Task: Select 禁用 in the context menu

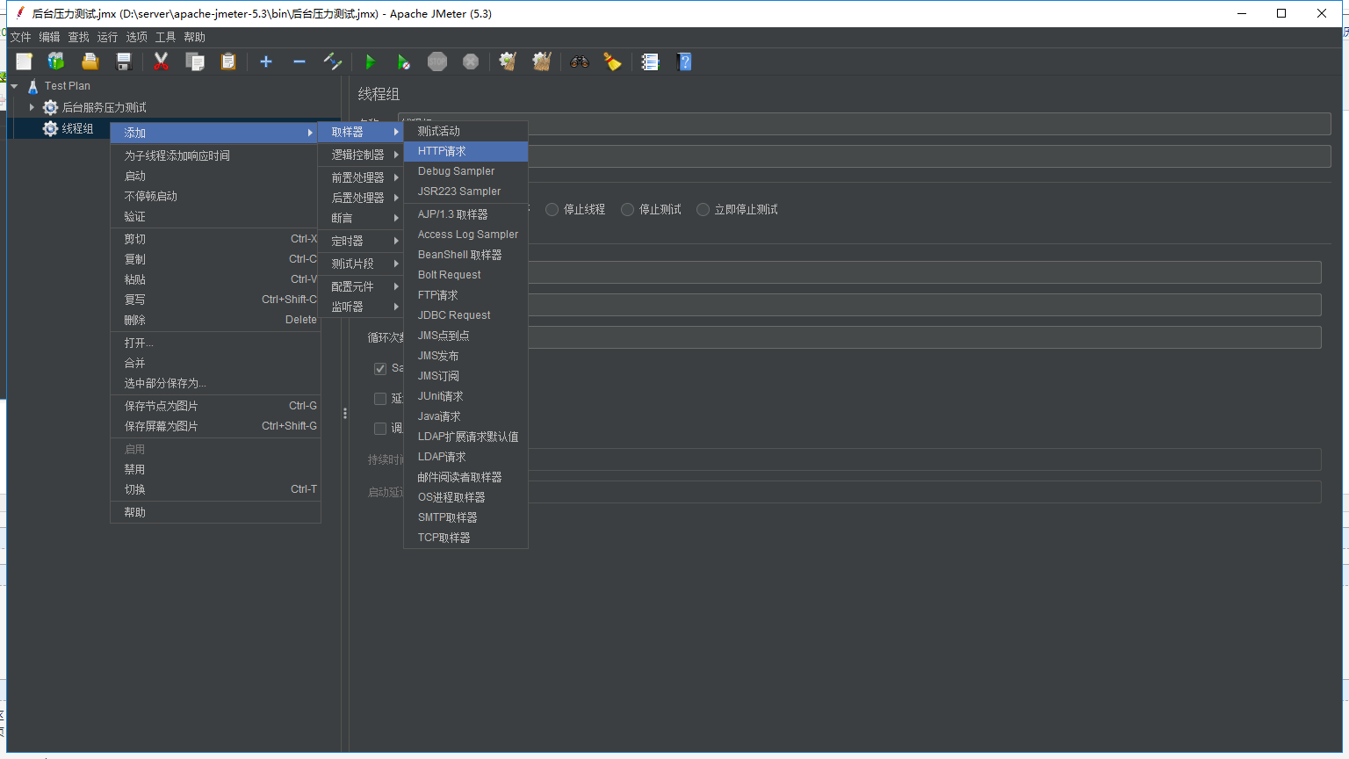Action: tap(215, 469)
